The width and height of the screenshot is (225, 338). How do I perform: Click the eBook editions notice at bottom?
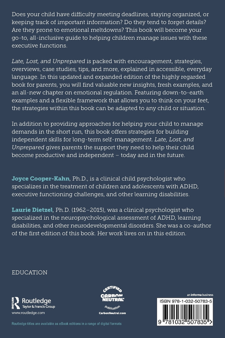click(x=67, y=324)
